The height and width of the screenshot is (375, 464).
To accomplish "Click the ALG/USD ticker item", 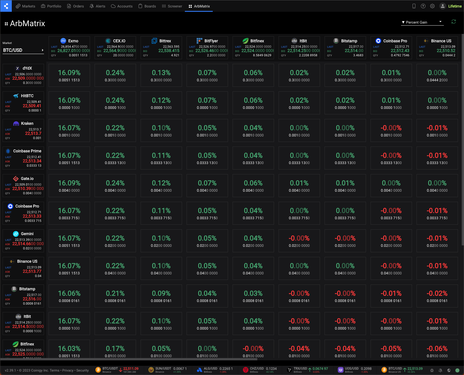I will (x=215, y=370).
